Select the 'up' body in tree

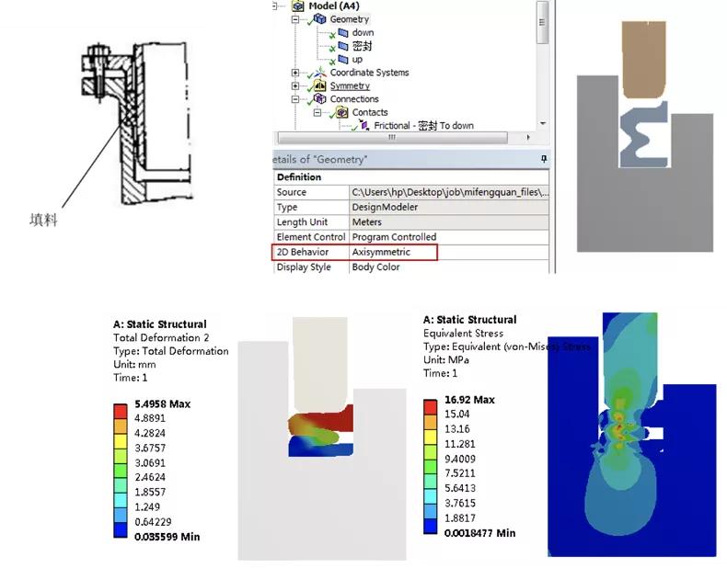pos(357,60)
